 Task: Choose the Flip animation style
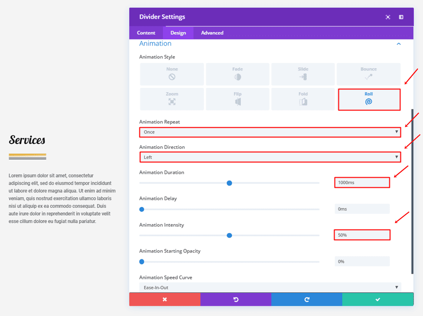[x=237, y=99]
